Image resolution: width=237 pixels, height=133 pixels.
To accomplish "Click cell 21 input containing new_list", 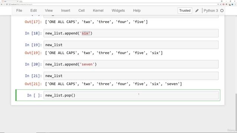I will (x=131, y=76).
